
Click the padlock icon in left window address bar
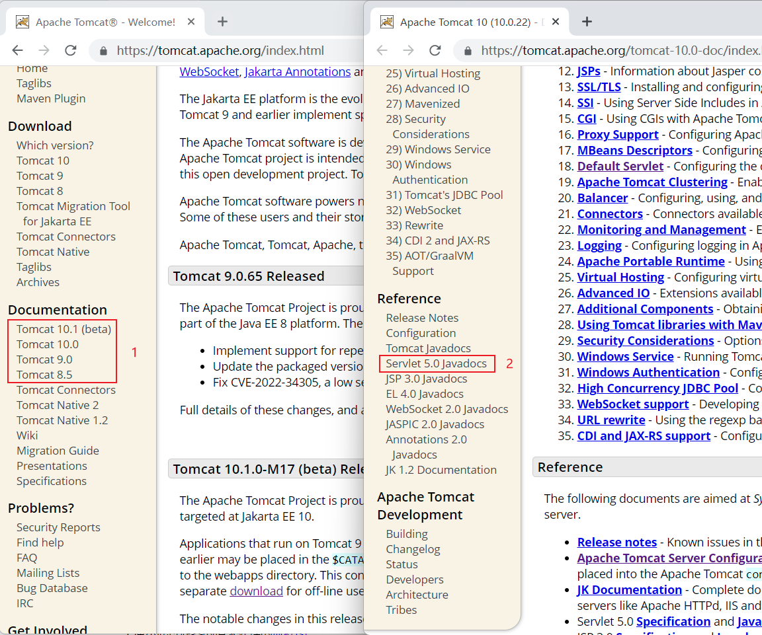103,51
